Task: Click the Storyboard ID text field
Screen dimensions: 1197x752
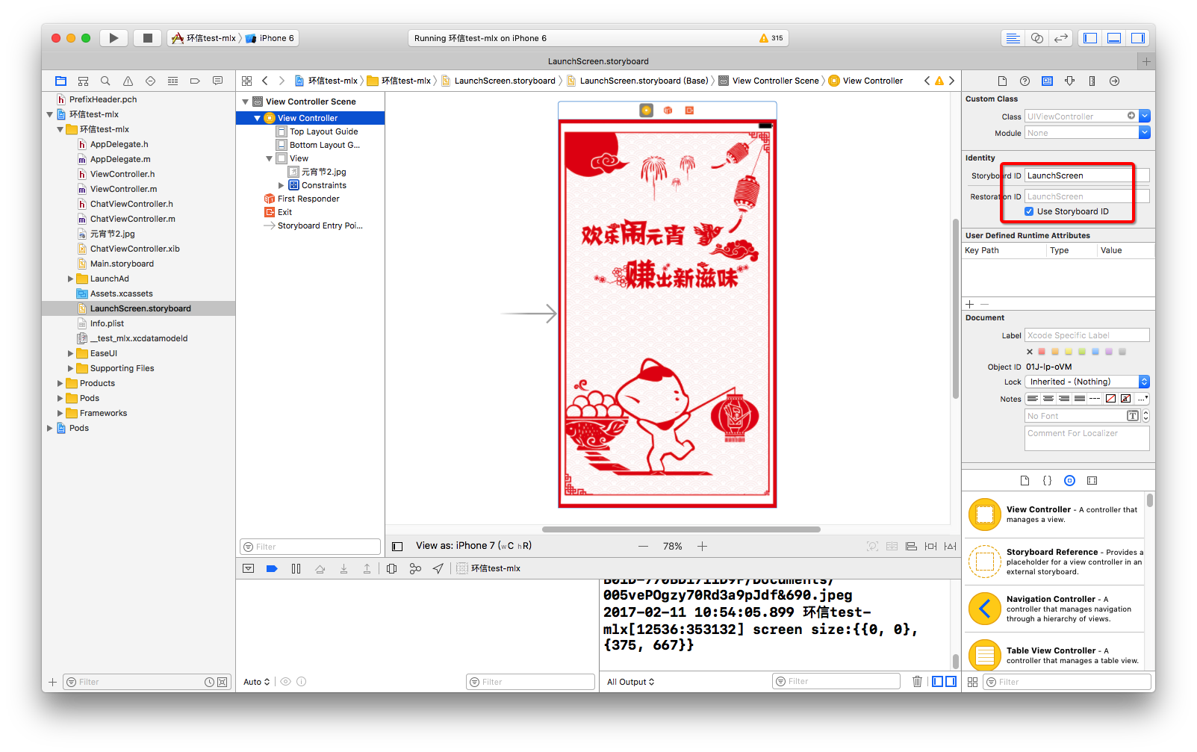Action: [x=1086, y=175]
